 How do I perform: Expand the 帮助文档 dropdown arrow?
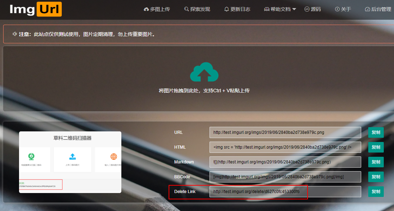pyautogui.click(x=294, y=9)
